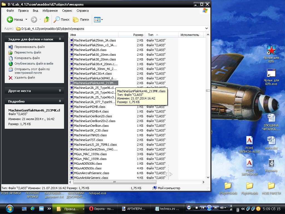Click the Назад back arrow icon
Viewport: 285px width, 214px height.
point(10,20)
